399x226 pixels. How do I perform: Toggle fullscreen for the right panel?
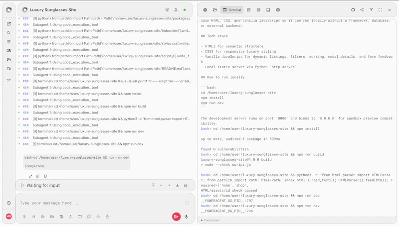pyautogui.click(x=380, y=10)
